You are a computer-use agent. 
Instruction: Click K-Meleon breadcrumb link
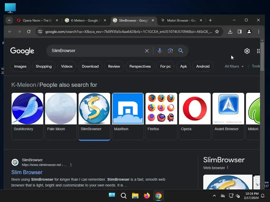click(23, 85)
